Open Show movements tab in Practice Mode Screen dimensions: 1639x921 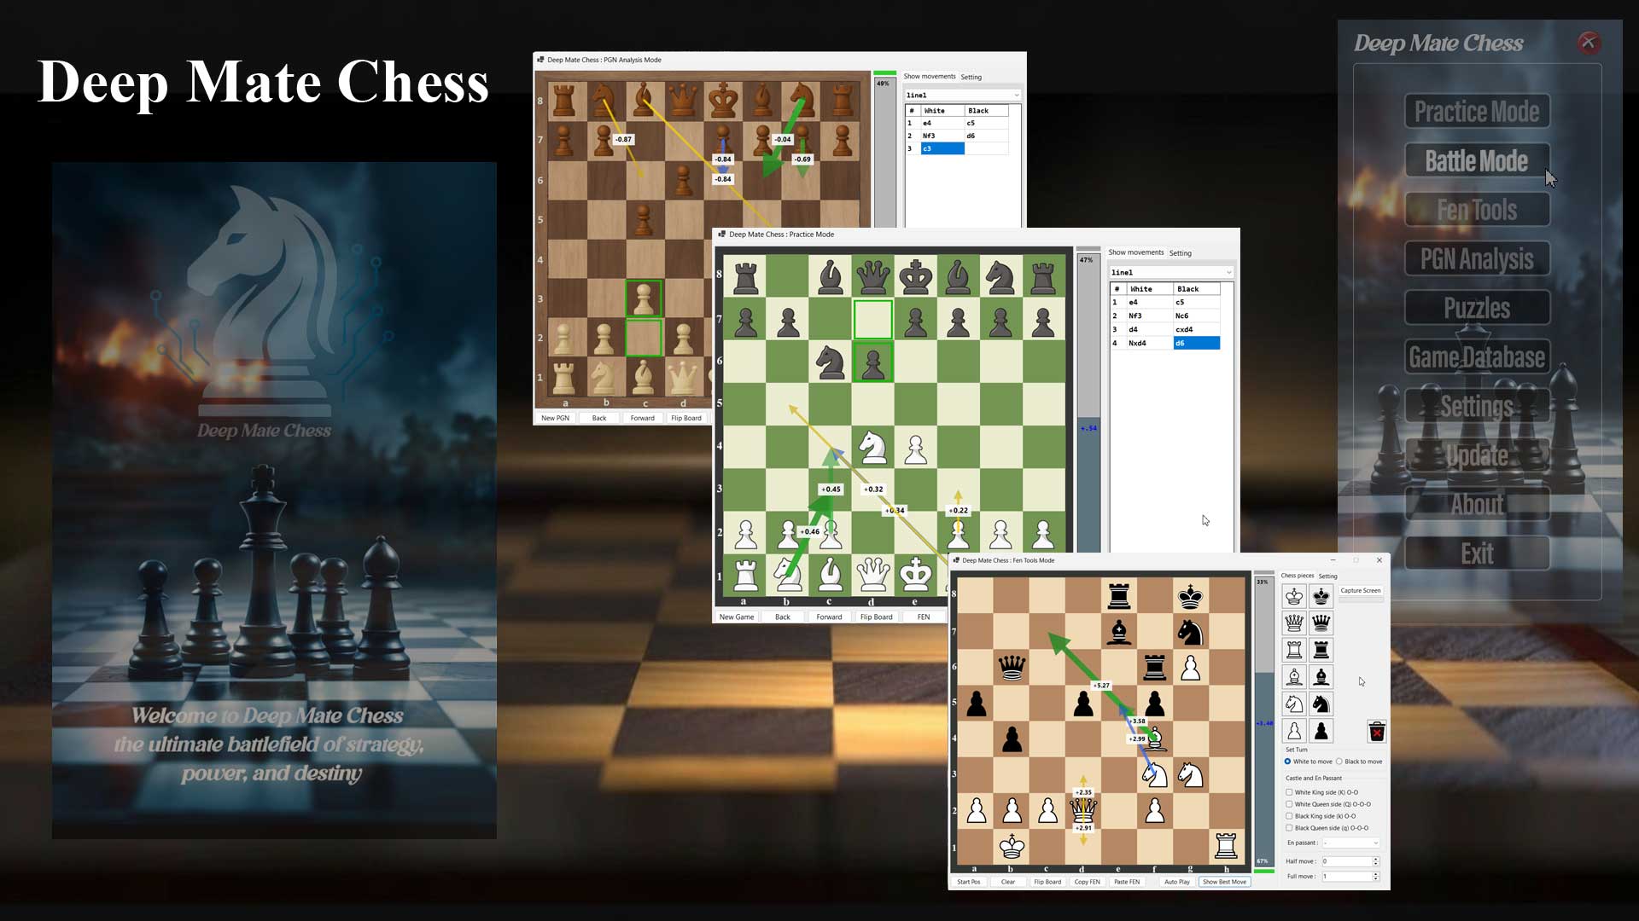click(1135, 252)
